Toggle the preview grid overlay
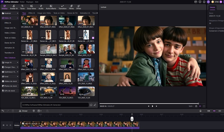Screen dimensions: 224x132 (200, 106)
